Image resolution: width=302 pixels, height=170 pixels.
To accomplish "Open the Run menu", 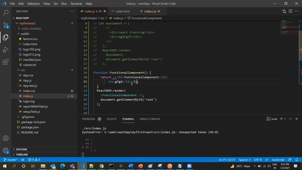I will [x=64, y=3].
